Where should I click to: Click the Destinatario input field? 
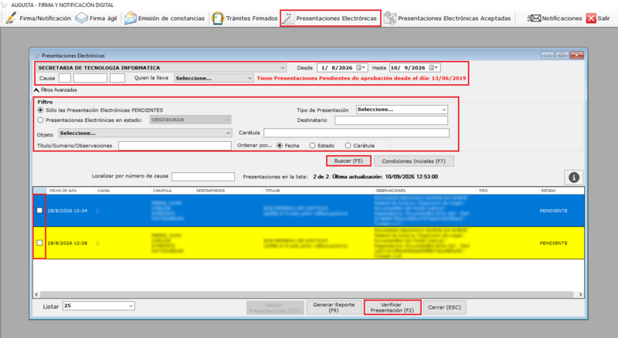click(391, 120)
